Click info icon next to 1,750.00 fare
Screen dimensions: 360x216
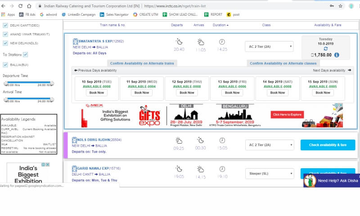(337, 55)
